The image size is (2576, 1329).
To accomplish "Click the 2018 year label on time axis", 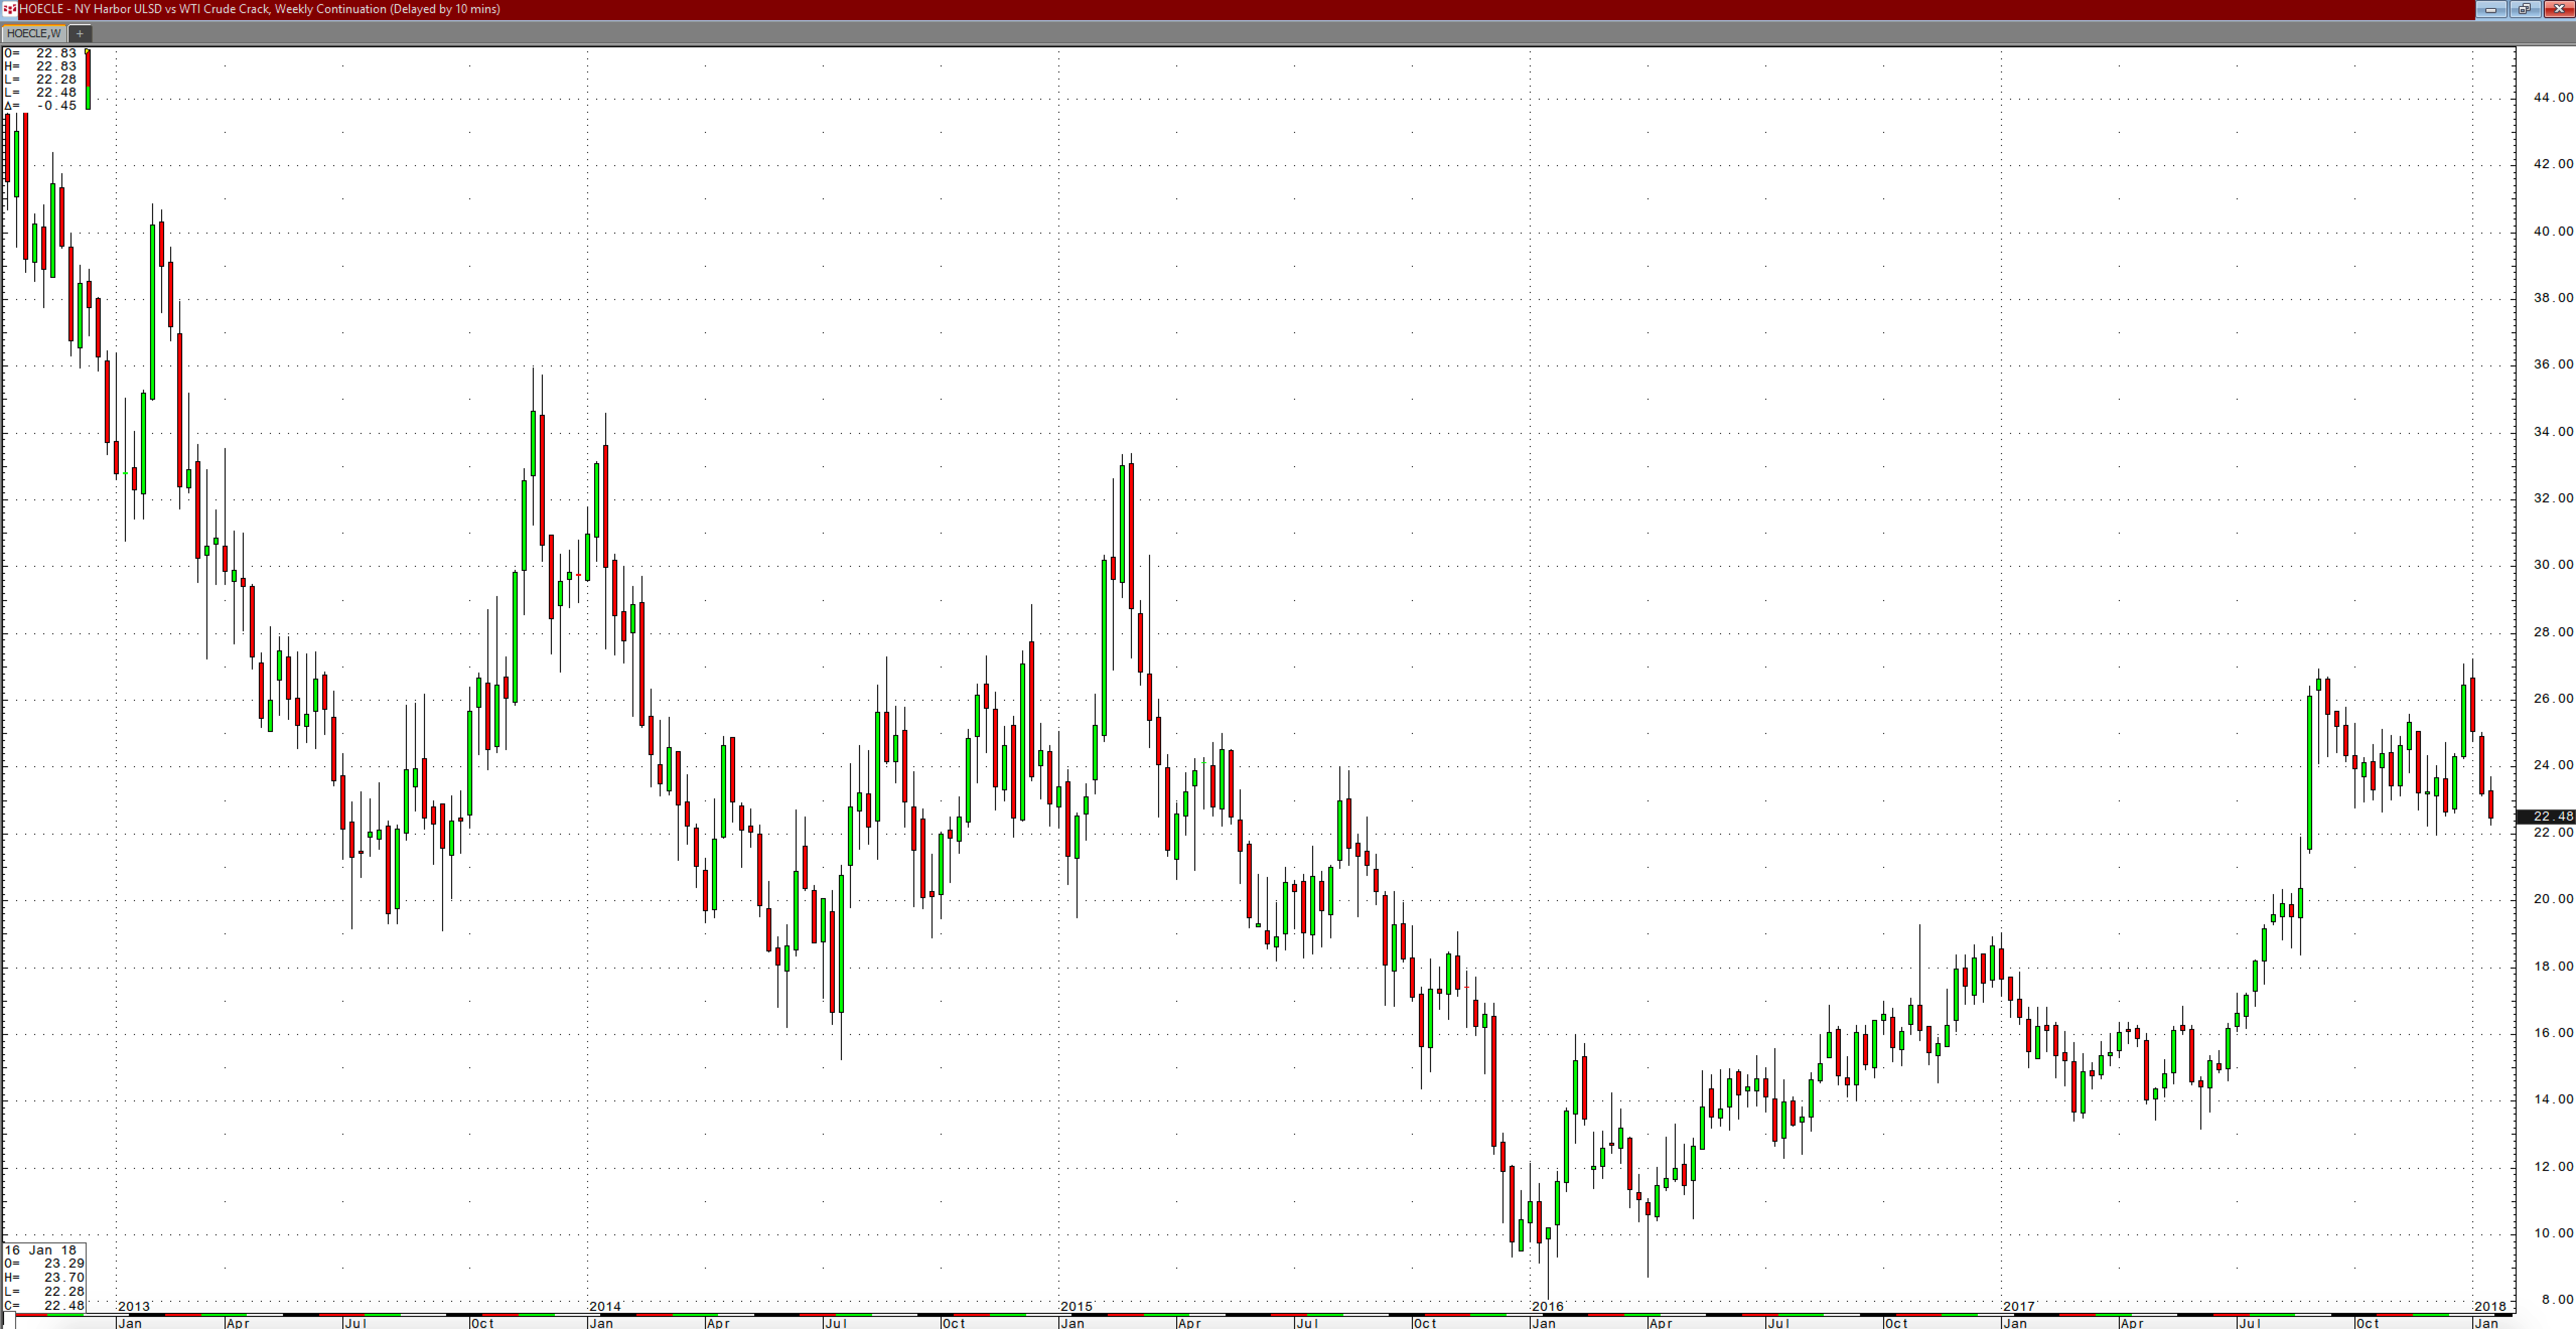I will click(x=2490, y=1306).
